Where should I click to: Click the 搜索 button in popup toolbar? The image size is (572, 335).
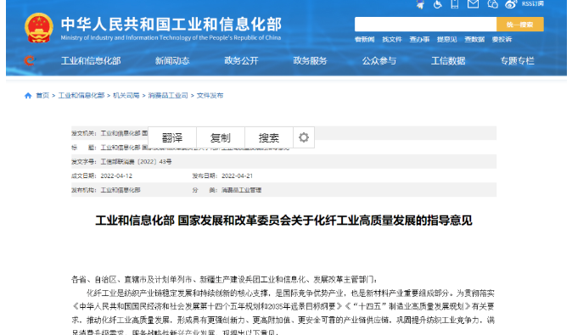pos(269,137)
